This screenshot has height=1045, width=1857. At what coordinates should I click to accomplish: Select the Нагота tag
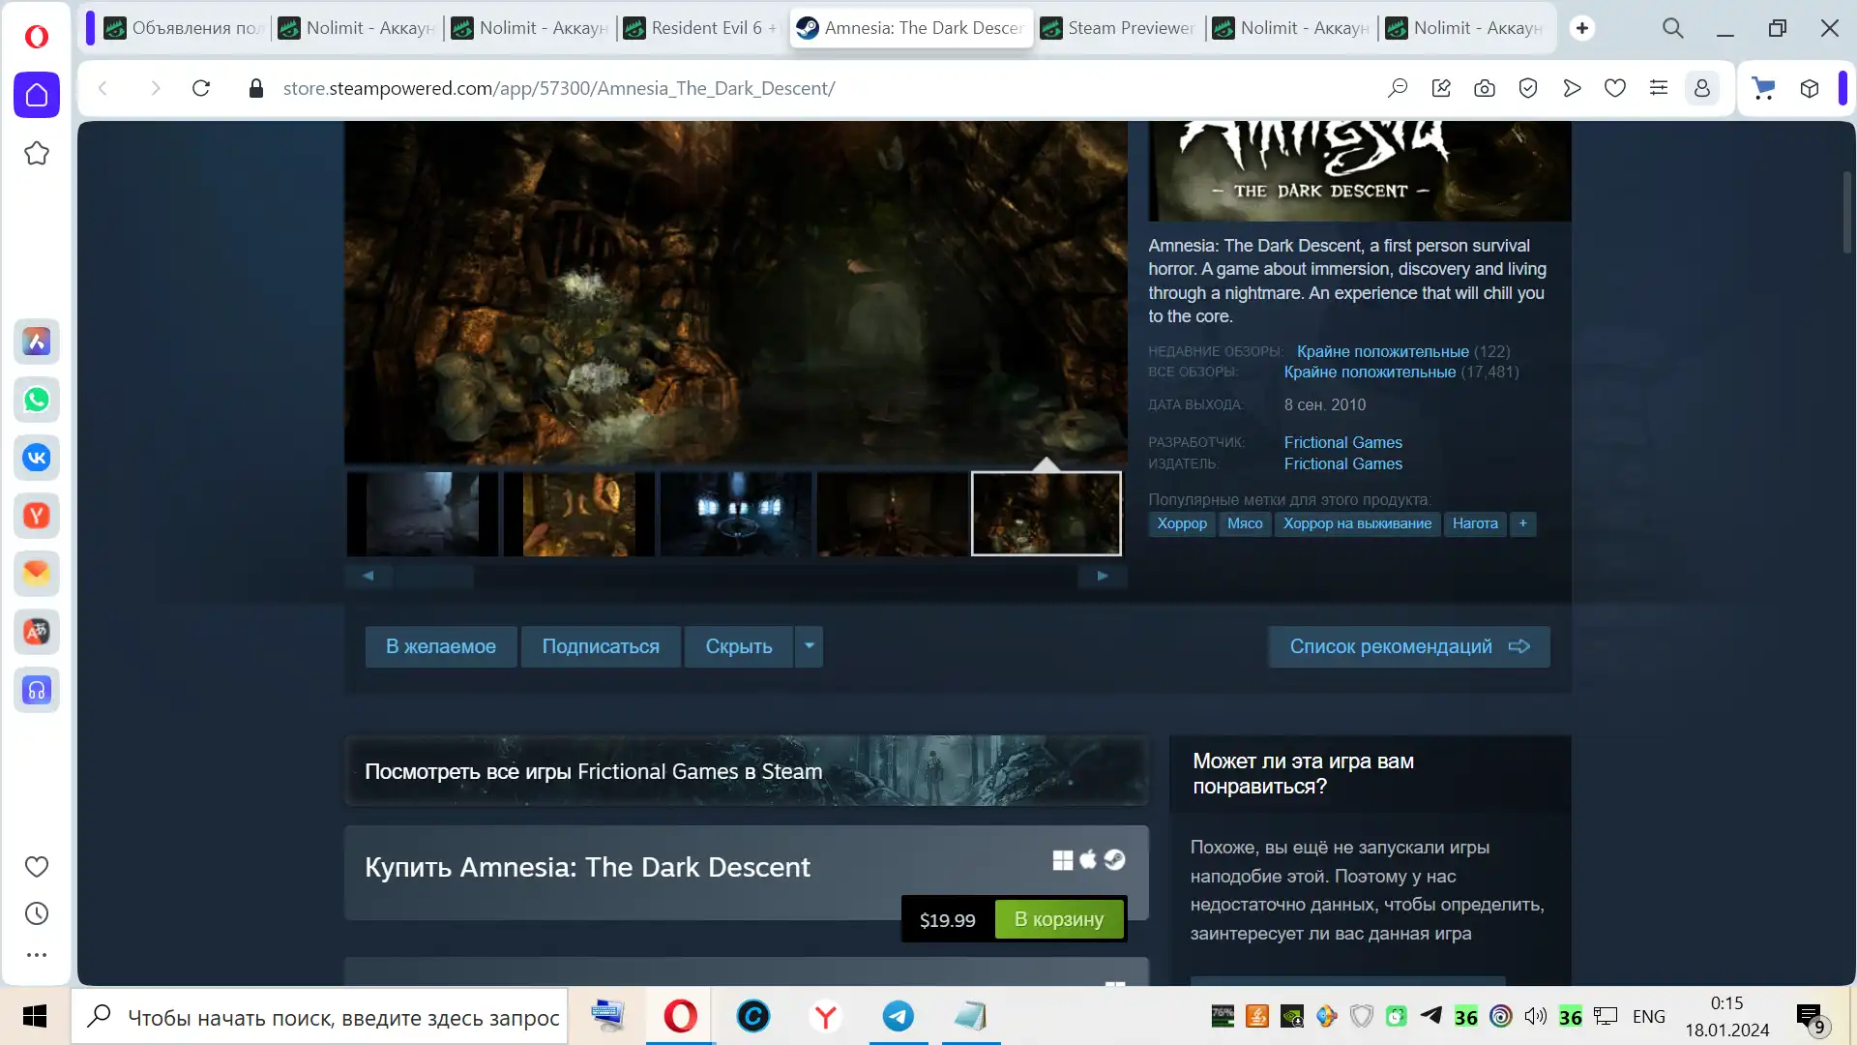1475,523
